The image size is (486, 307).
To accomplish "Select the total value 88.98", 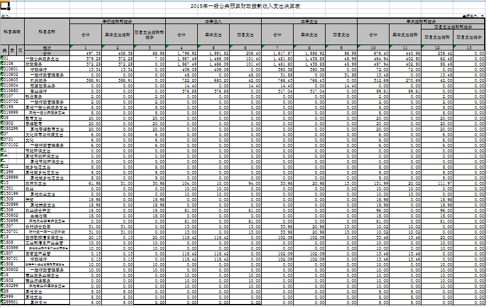I will point(150,53).
